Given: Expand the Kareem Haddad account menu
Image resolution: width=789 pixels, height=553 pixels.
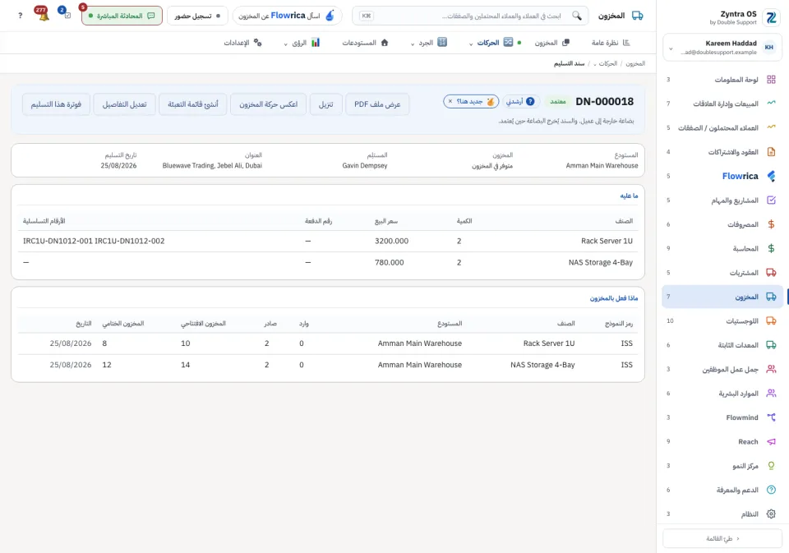Looking at the screenshot, I should point(722,48).
